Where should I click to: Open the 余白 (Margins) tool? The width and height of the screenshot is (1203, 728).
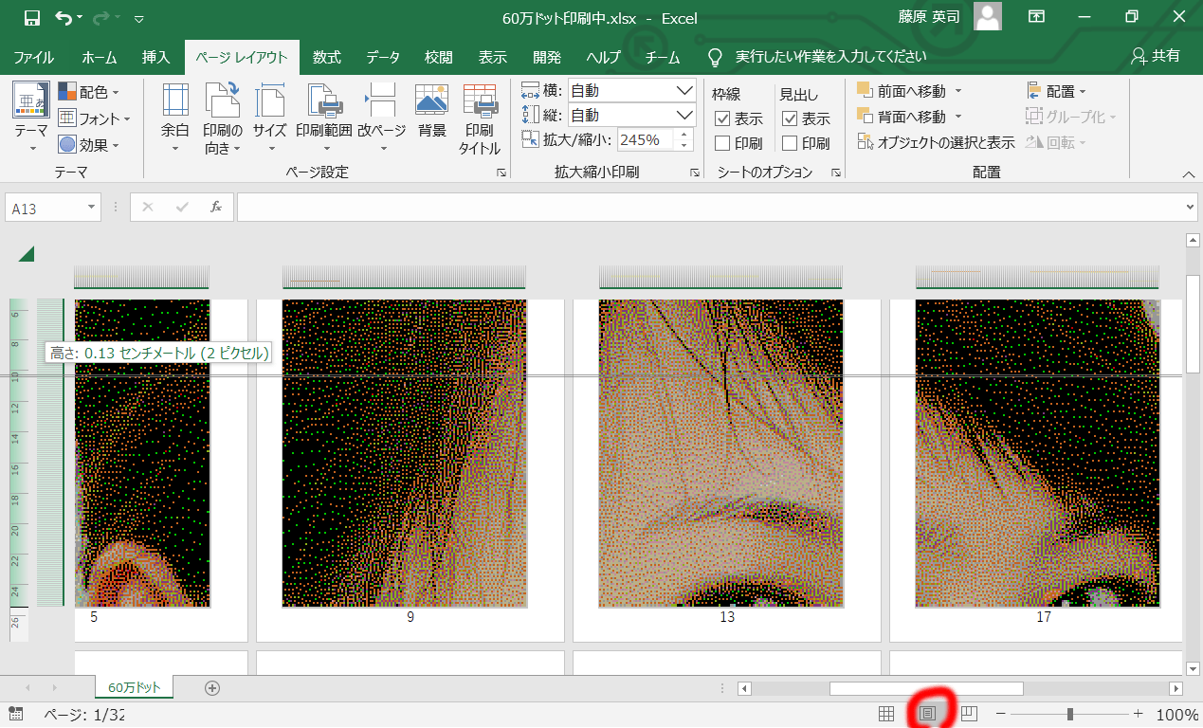pos(175,118)
